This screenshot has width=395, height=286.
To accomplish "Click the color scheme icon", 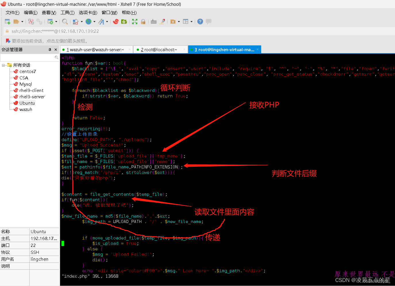I will 76,22.
